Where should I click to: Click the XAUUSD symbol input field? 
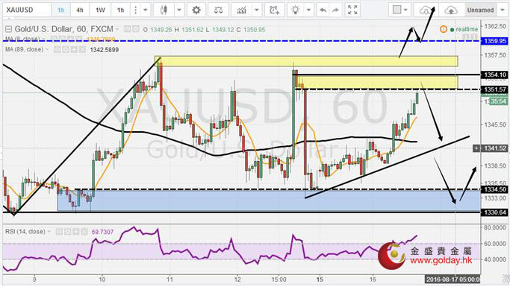28,10
